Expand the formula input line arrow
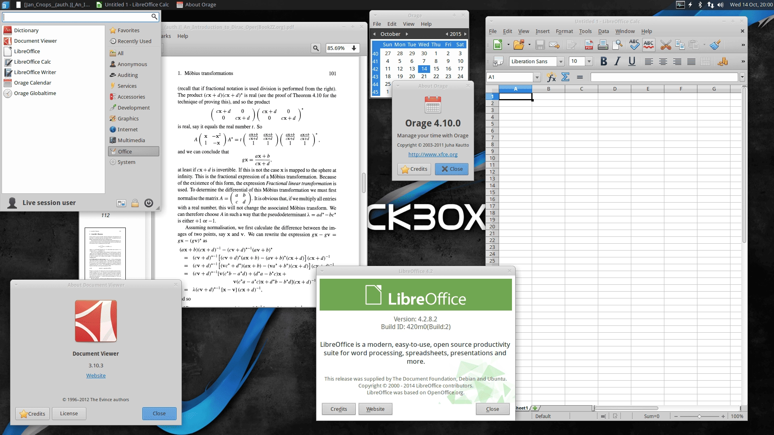774x435 pixels. [742, 77]
